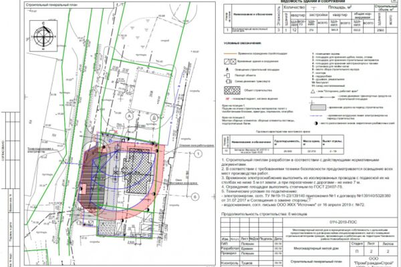Image resolution: width=401 pixels, height=267 pixels.
Task: Click the 'Этажность' vertical column header
Action: 279,17
